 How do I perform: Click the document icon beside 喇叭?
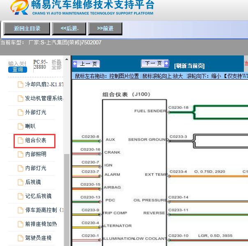point(21,126)
